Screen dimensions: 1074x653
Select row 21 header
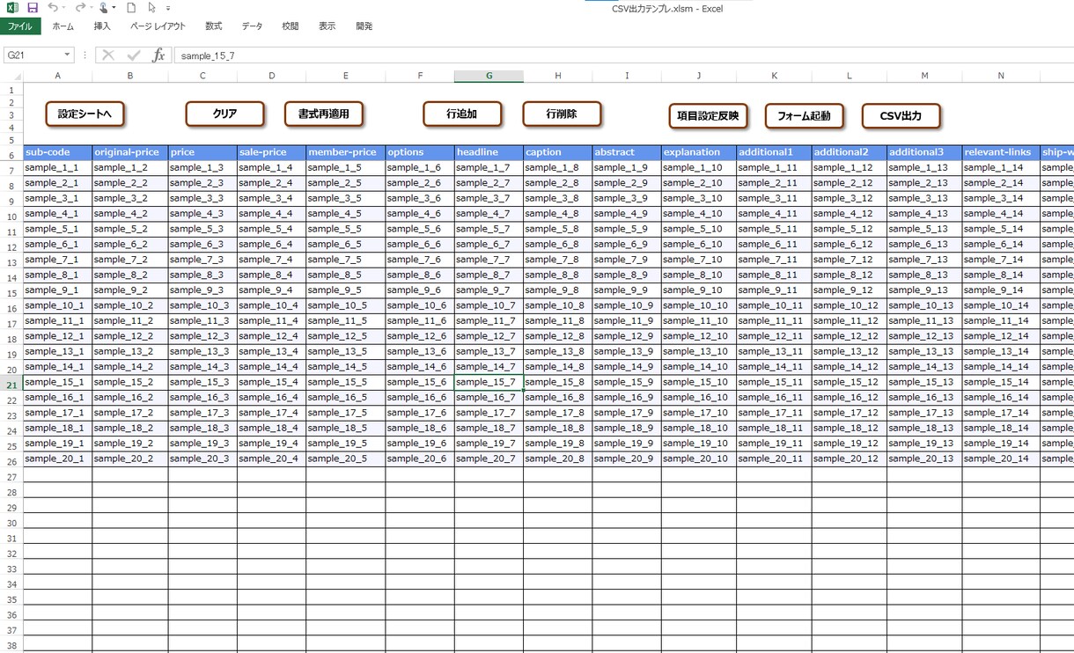click(11, 385)
